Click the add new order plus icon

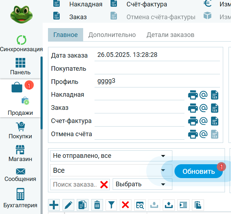pyautogui.click(x=54, y=205)
